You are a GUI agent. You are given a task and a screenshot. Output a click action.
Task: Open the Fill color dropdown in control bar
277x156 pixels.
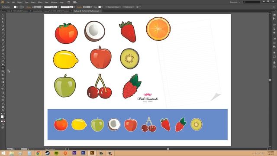(17, 7)
